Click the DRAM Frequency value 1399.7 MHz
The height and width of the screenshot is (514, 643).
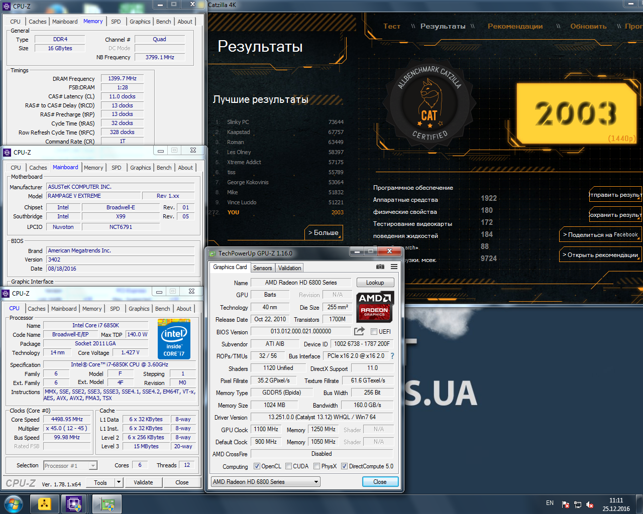tap(123, 78)
